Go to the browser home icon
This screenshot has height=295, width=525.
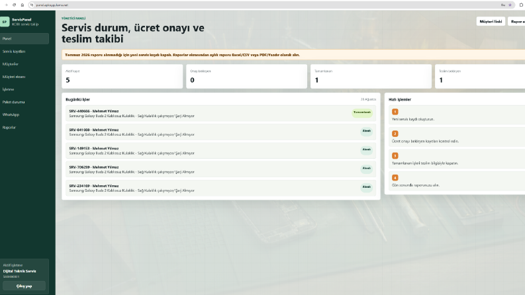23,5
